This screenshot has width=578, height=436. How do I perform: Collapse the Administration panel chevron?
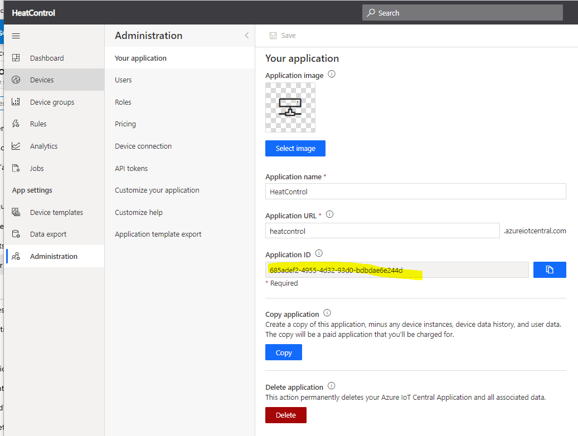pyautogui.click(x=246, y=35)
